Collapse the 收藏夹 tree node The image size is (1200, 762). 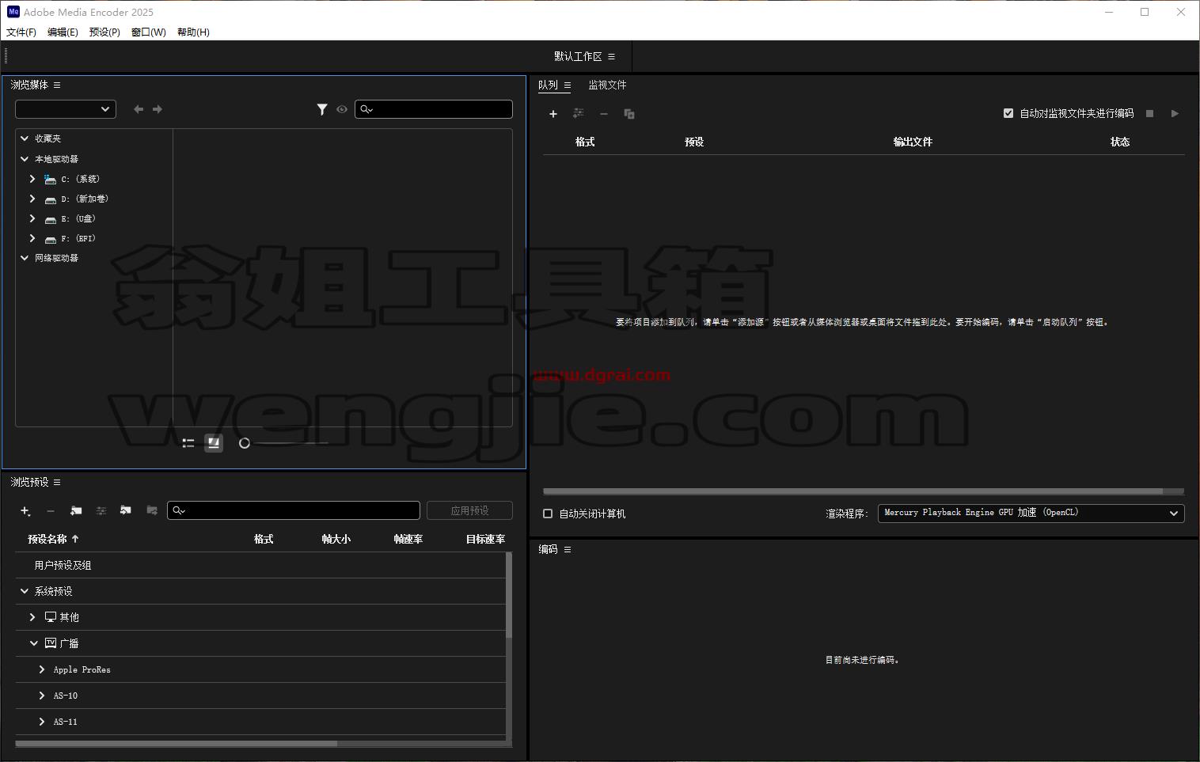coord(25,138)
